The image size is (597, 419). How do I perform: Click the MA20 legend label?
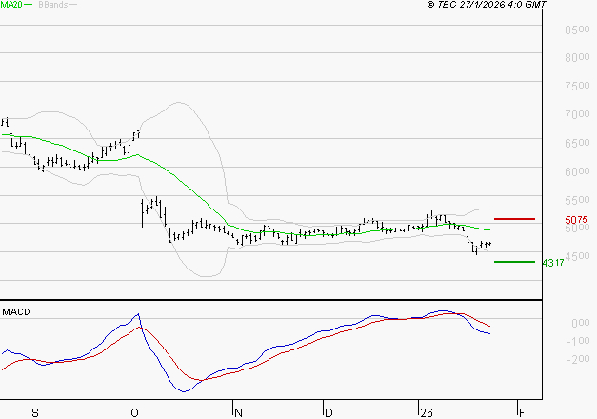click(x=11, y=5)
